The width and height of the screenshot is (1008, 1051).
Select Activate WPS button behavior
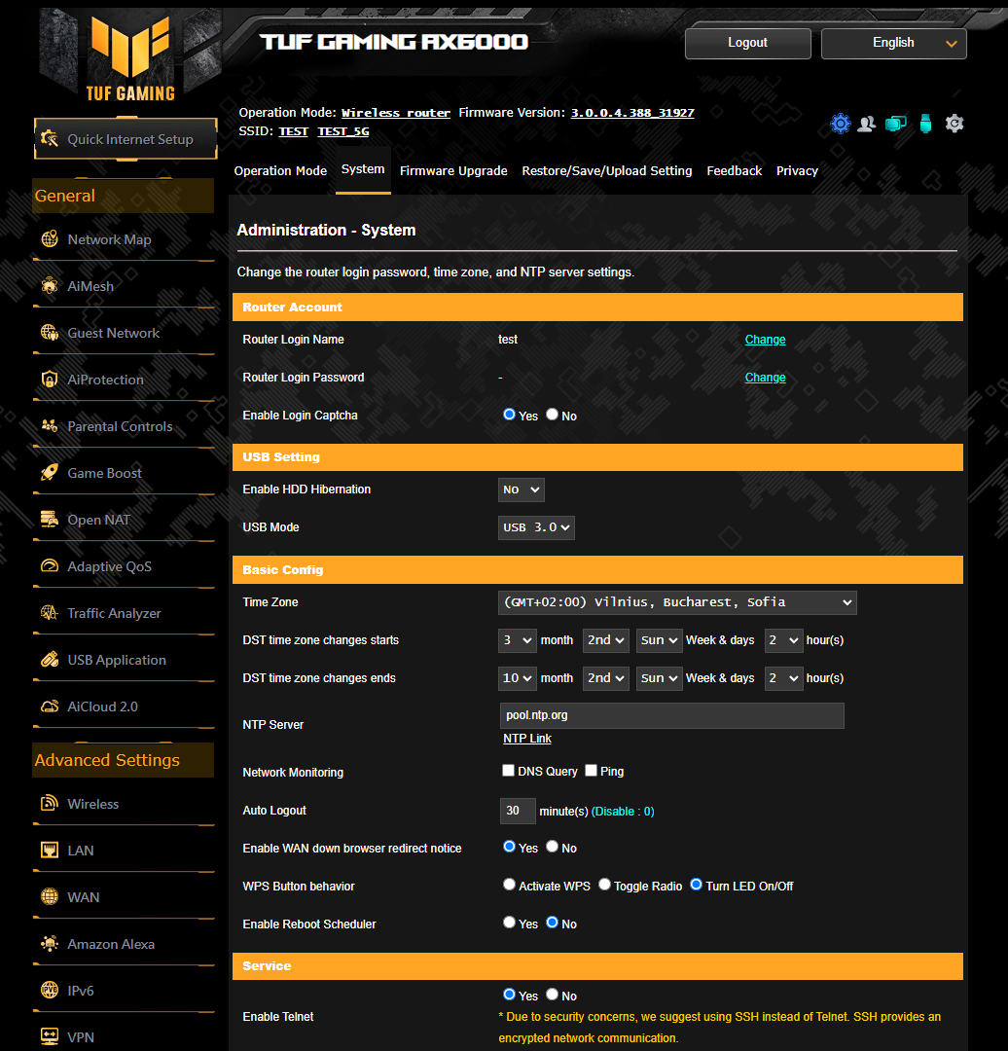(510, 885)
